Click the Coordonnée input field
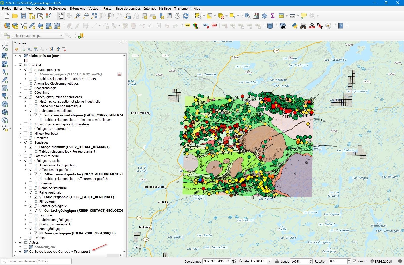 coord(216,261)
